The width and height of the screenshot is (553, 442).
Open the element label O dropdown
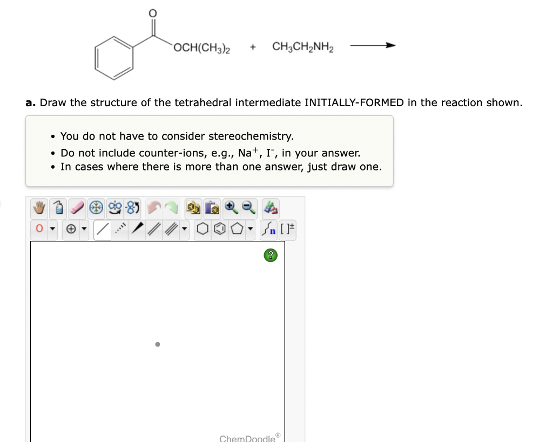coord(52,229)
